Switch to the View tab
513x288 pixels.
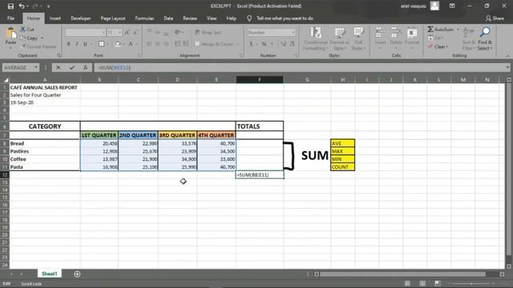point(212,18)
